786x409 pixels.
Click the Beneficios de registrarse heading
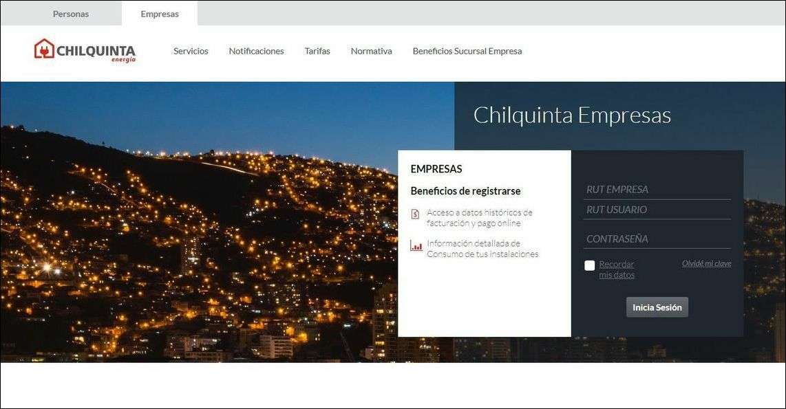(466, 190)
